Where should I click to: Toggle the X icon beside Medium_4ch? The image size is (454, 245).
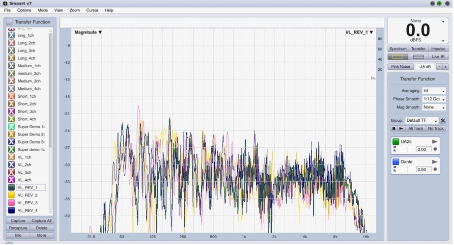[x=11, y=88]
